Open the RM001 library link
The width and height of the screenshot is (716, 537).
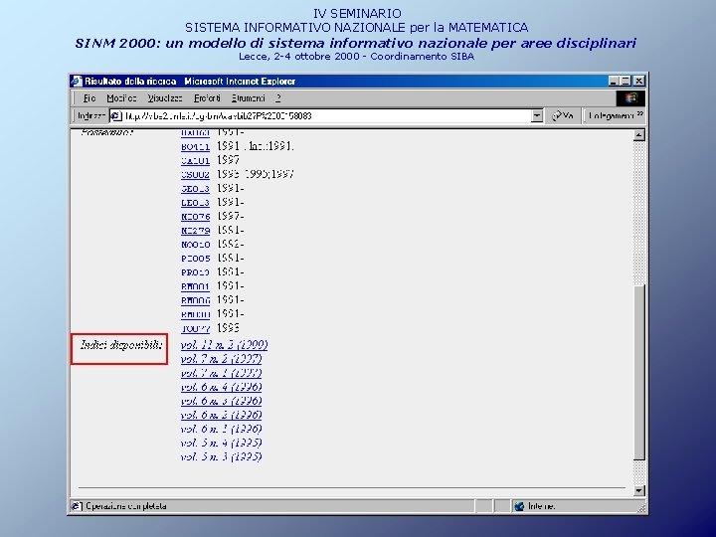[195, 286]
